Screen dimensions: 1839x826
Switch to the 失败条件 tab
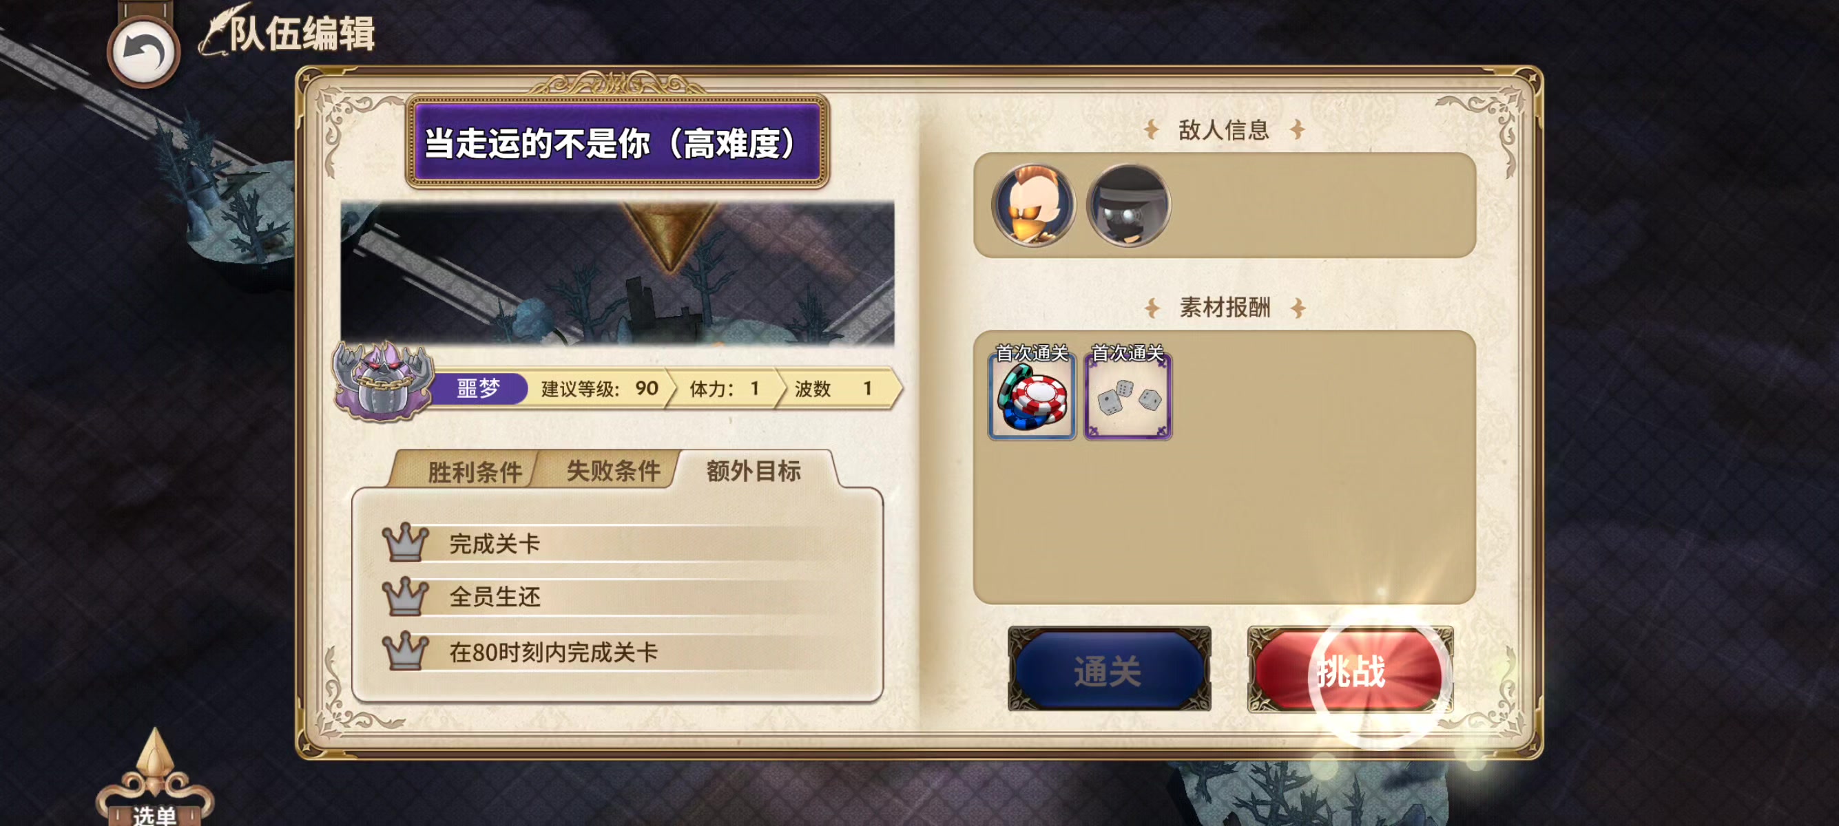(x=611, y=471)
